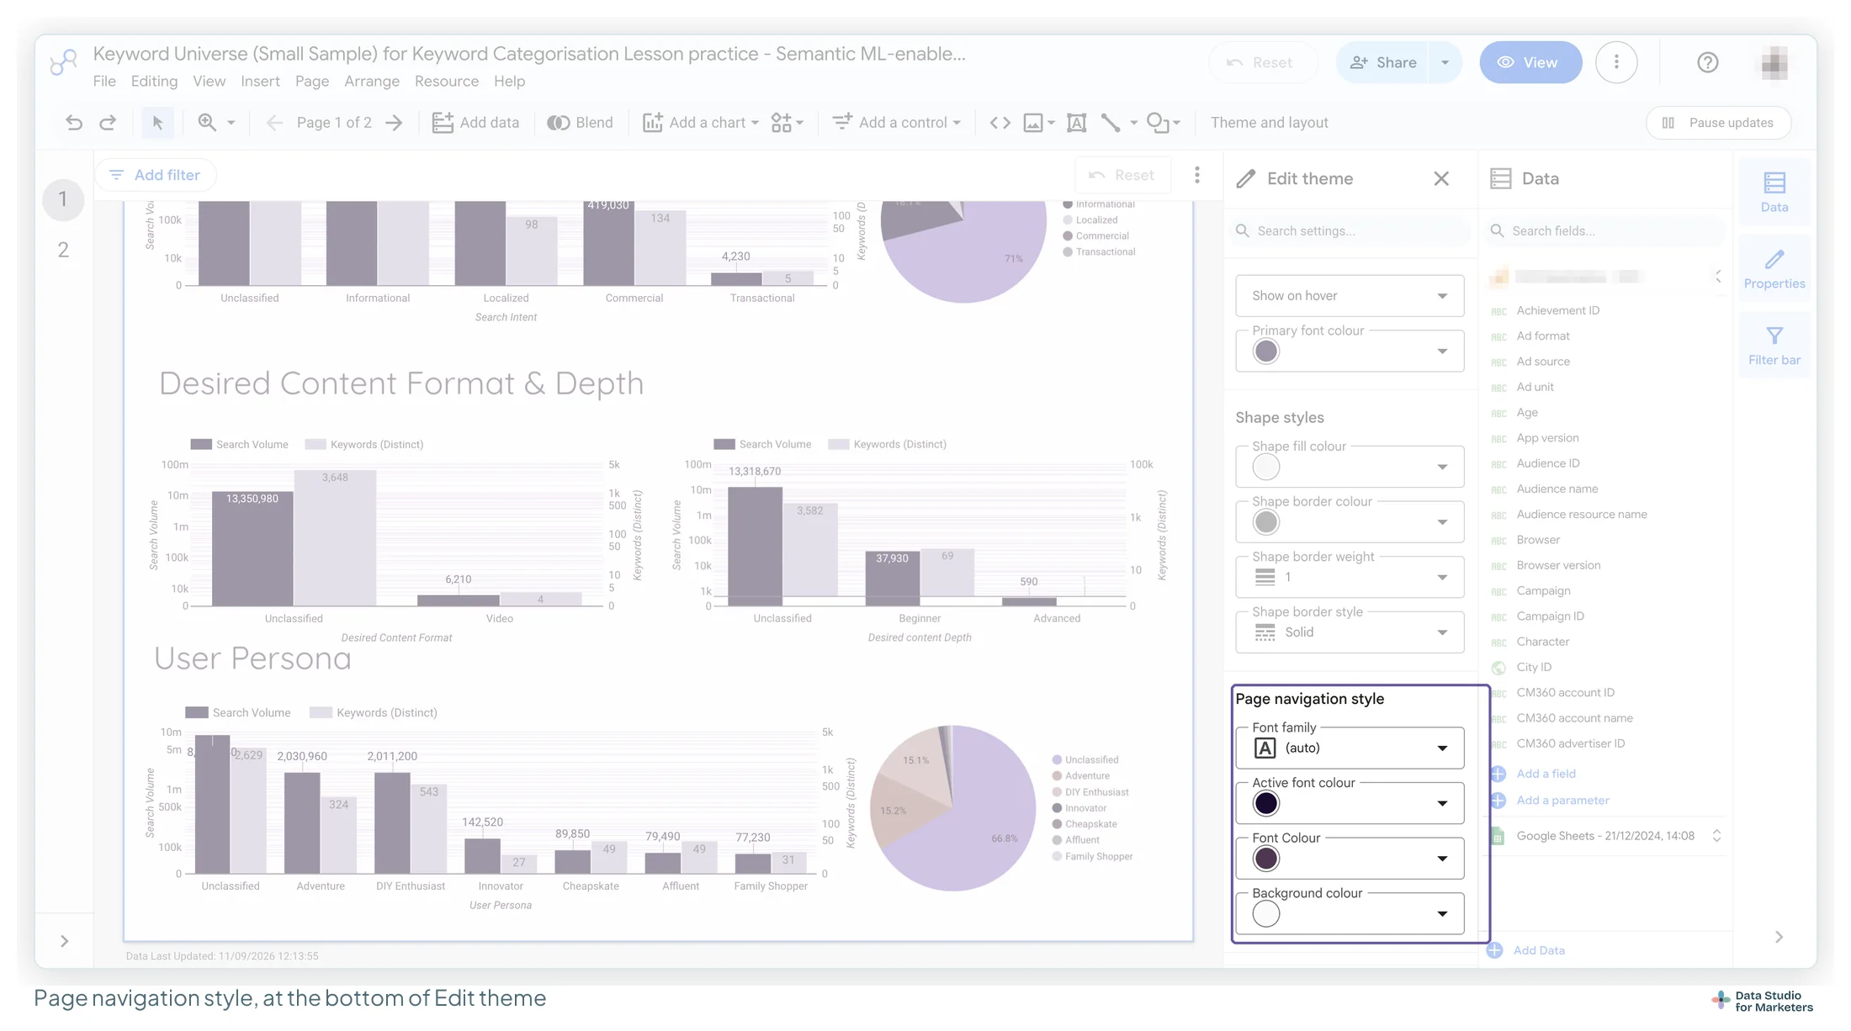1851x1031 pixels.
Task: Click Add a parameter link
Action: (1562, 801)
